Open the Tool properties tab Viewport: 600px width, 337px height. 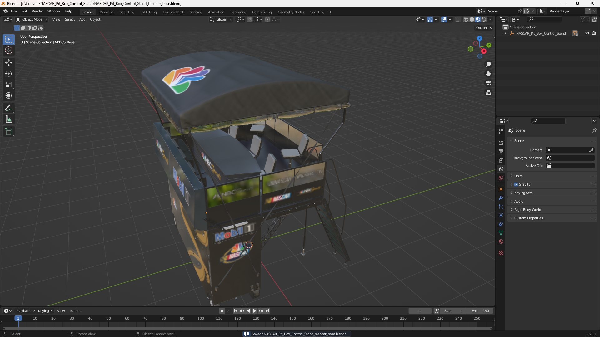tap(501, 132)
